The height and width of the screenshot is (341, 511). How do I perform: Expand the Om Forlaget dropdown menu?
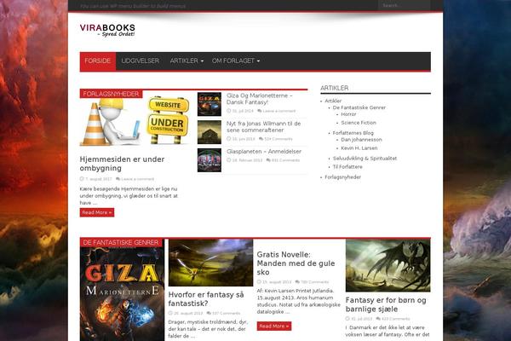[236, 61]
